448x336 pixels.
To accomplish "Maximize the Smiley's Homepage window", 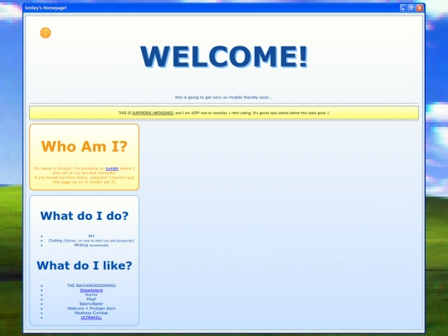I will pyautogui.click(x=411, y=8).
